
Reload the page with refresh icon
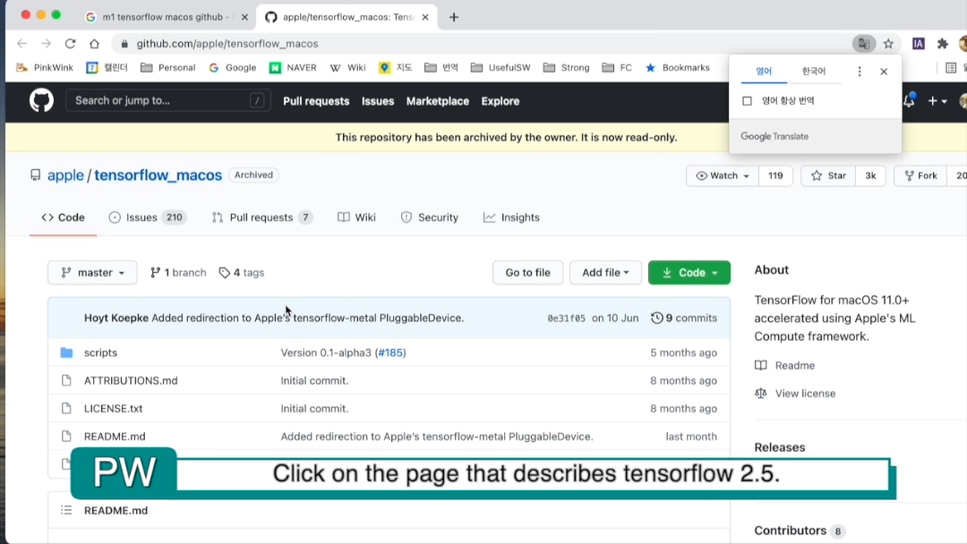click(71, 44)
